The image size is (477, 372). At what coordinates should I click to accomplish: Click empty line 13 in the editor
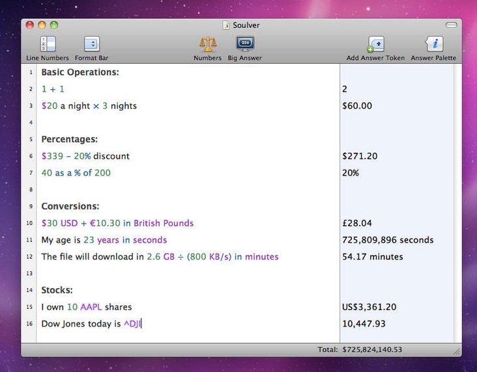coord(188,274)
